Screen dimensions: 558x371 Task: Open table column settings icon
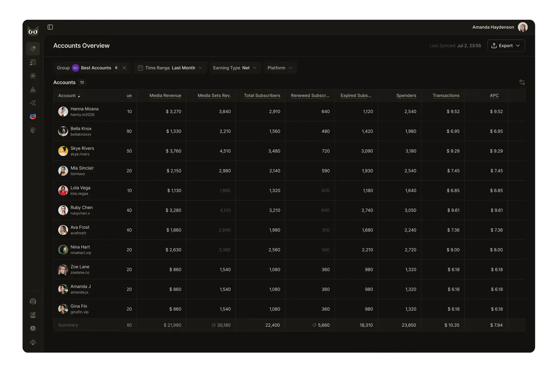pos(522,82)
